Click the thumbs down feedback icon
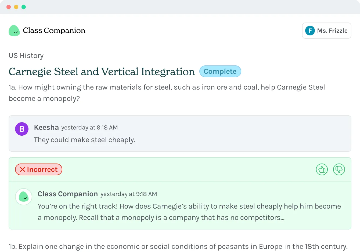Screen dimensions: 360x252 click(x=339, y=169)
